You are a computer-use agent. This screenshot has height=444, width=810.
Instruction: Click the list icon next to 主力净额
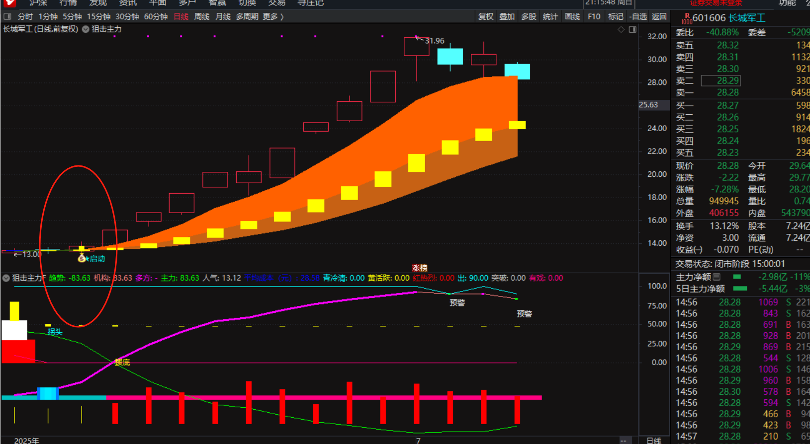point(717,277)
